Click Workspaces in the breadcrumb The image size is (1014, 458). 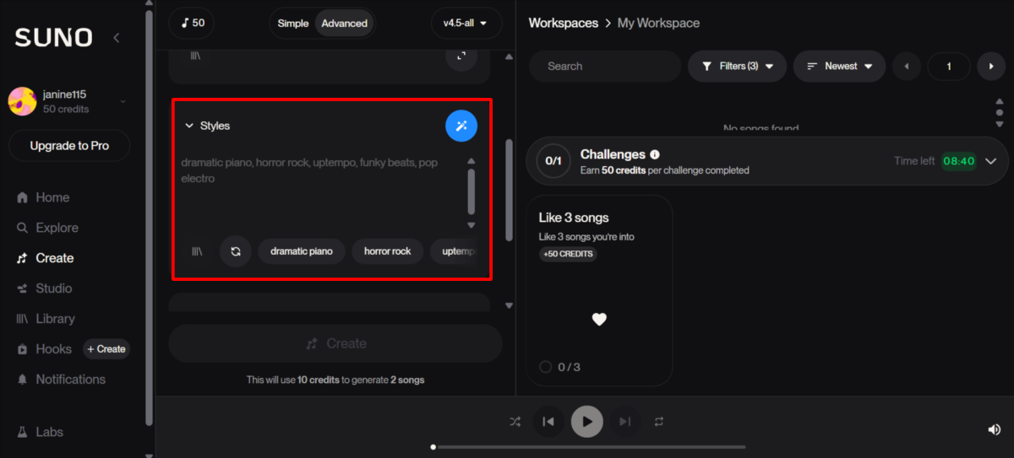click(x=564, y=23)
